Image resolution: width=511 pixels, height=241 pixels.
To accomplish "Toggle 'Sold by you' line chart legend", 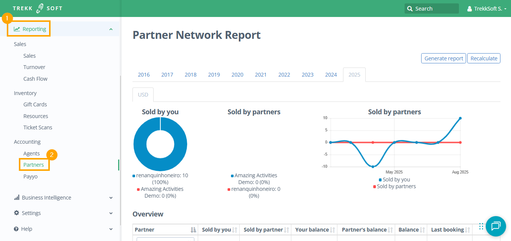I will click(x=394, y=180).
